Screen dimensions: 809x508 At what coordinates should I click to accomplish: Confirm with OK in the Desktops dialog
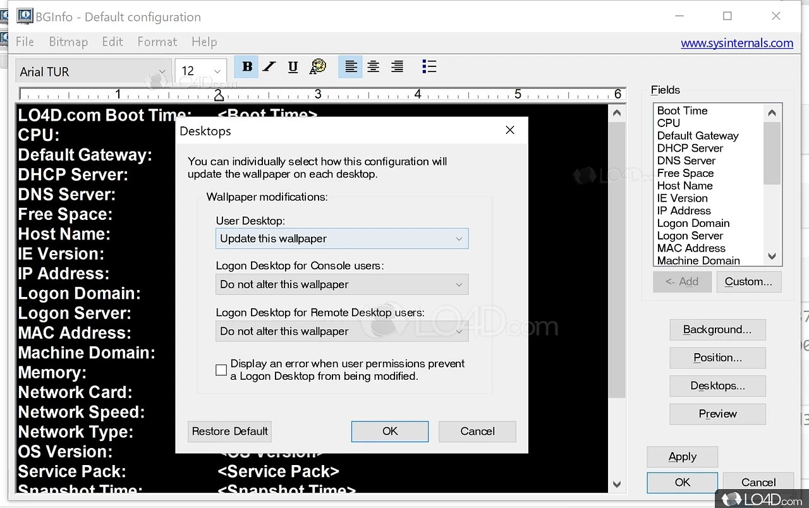tap(390, 432)
